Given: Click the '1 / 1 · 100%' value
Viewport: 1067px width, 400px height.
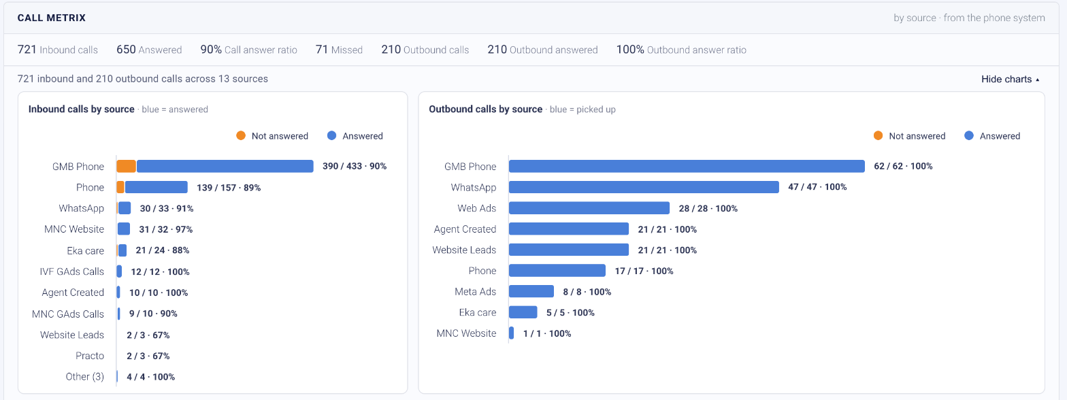Looking at the screenshot, I should pyautogui.click(x=547, y=333).
